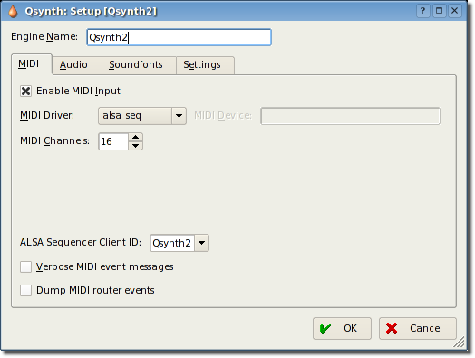This screenshot has width=475, height=358.
Task: Enable Verbose MIDI event messages checkbox
Action: tap(25, 266)
